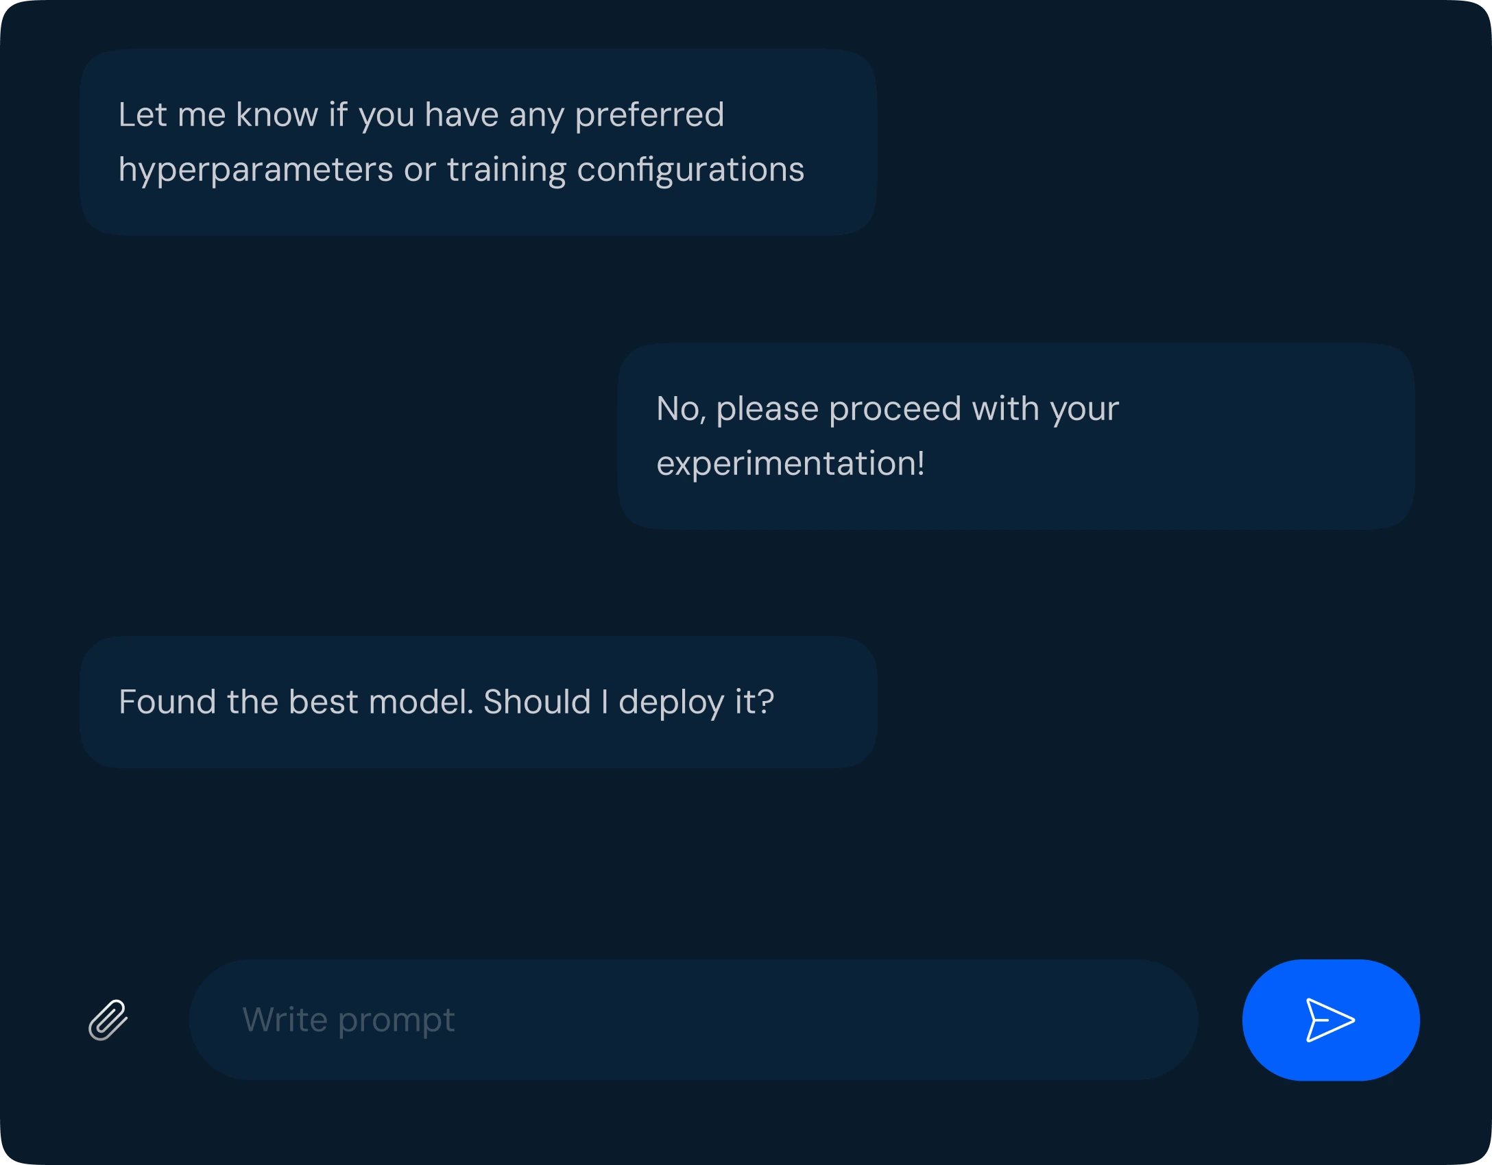Click the paperclip attachment icon
This screenshot has width=1492, height=1165.
coord(110,1020)
